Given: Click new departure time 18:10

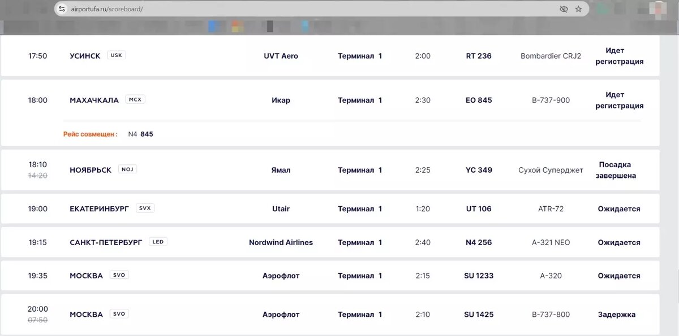Looking at the screenshot, I should click(38, 164).
